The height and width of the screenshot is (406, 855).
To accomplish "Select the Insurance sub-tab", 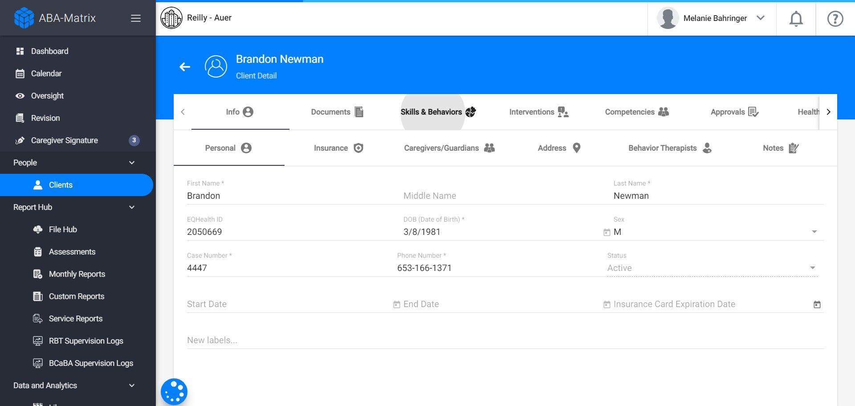I will click(339, 148).
